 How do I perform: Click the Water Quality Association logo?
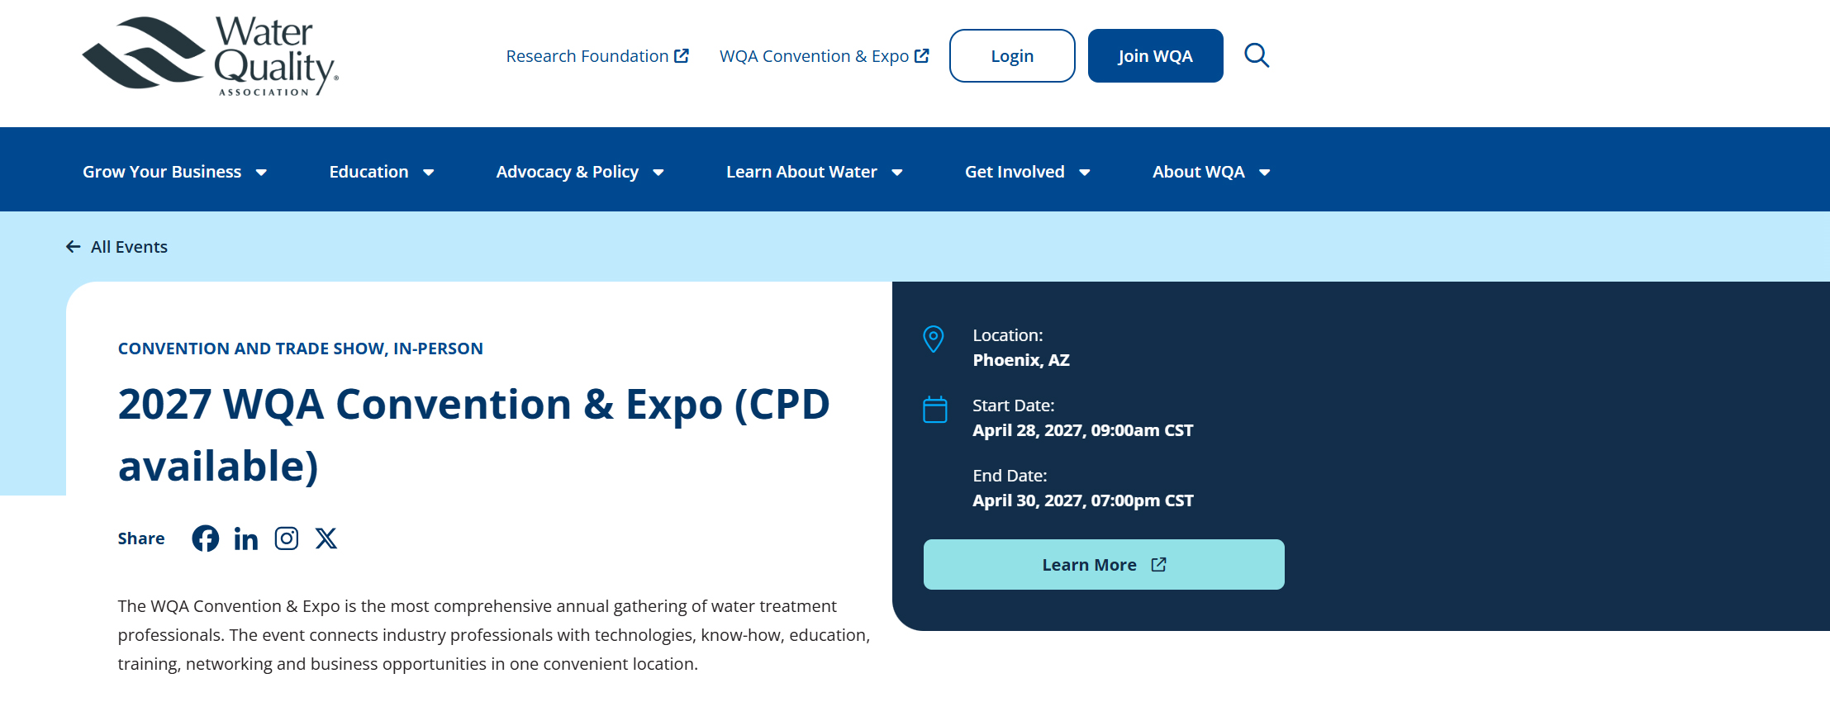coord(211,56)
